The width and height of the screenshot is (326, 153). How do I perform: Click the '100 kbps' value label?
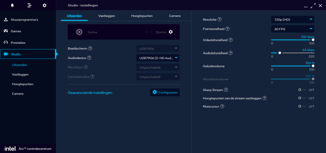click(x=308, y=37)
